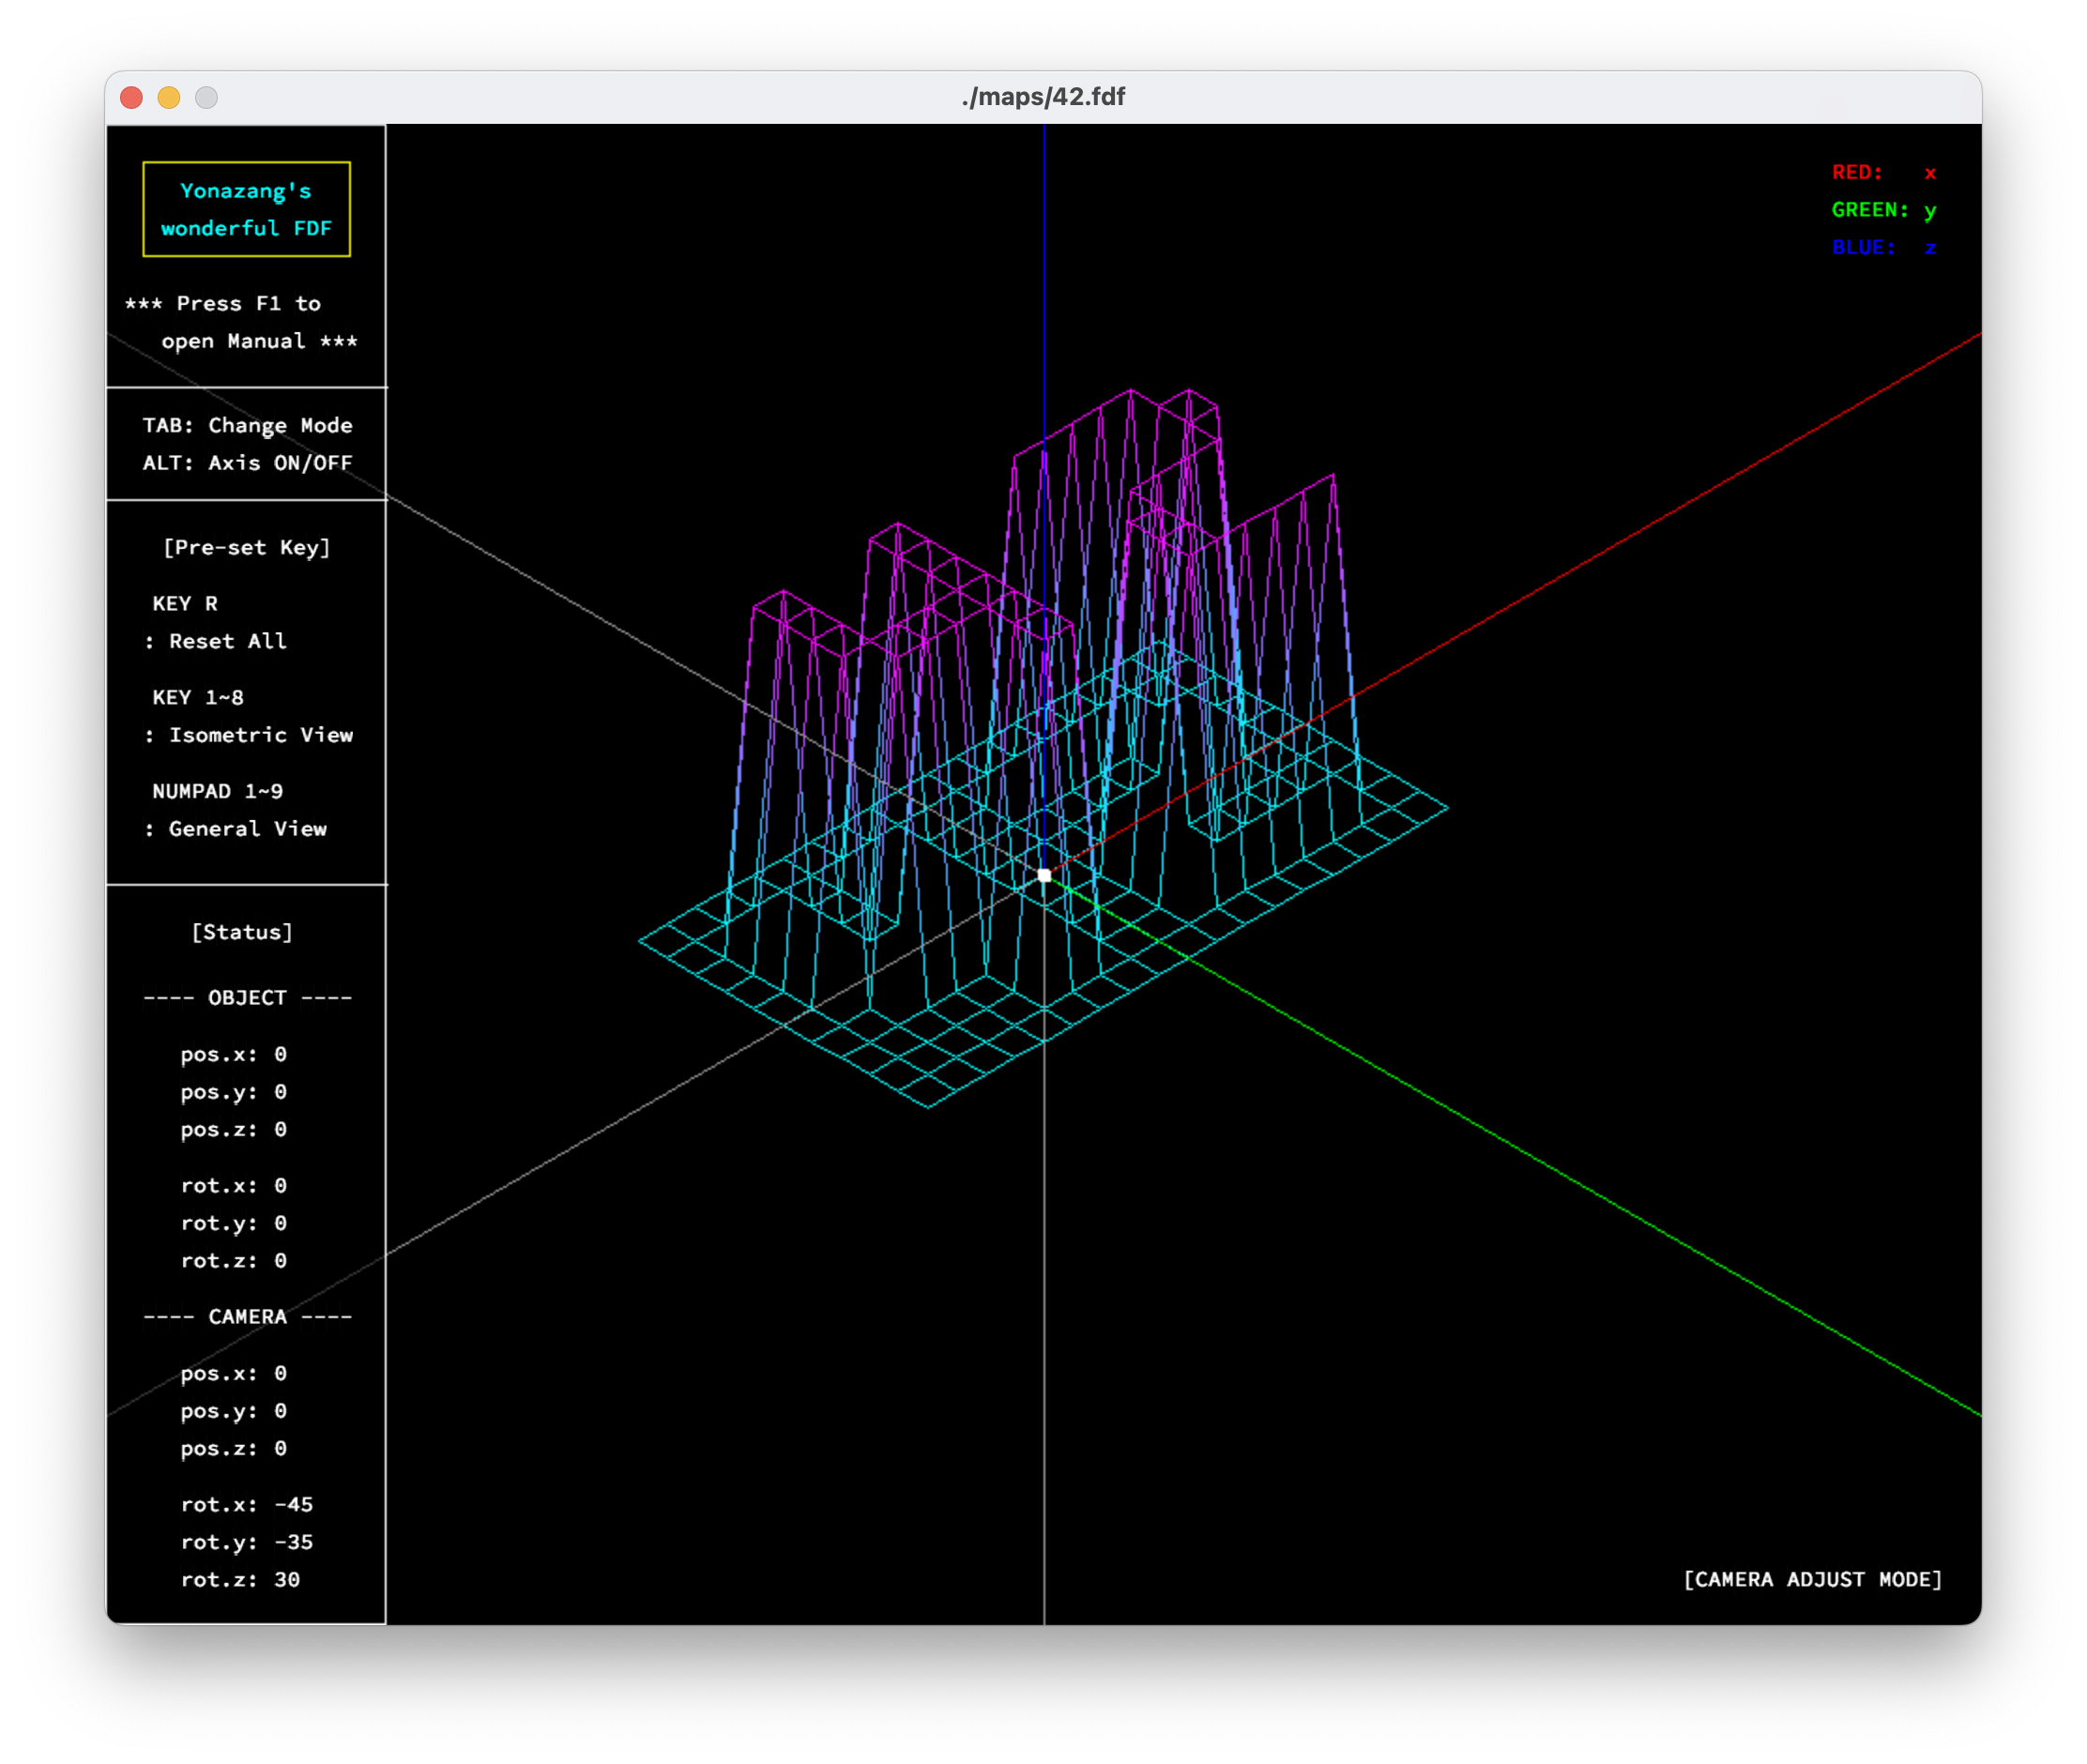Click the ": Isometric View" text
The width and height of the screenshot is (2087, 1764).
click(x=249, y=735)
